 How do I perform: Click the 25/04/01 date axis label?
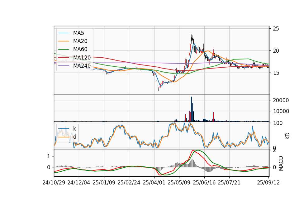point(154,183)
